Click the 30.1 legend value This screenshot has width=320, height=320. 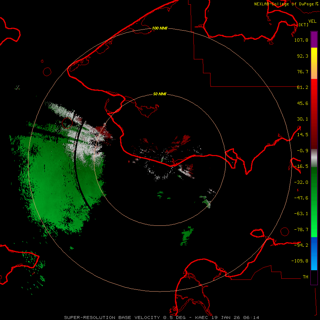pyautogui.click(x=303, y=119)
